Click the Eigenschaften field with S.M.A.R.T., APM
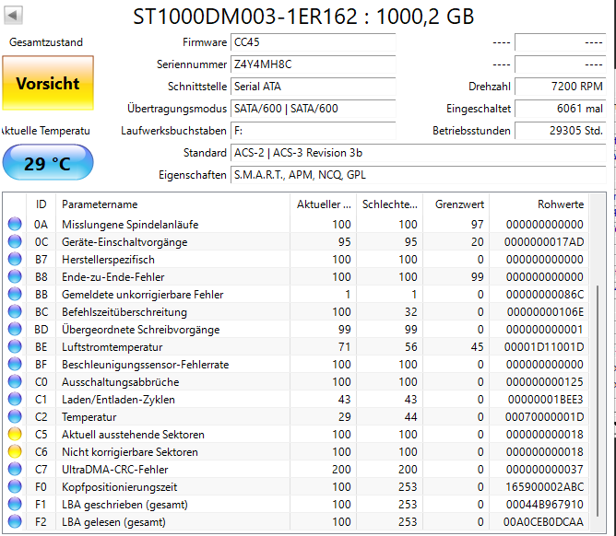The width and height of the screenshot is (616, 536). [x=419, y=175]
